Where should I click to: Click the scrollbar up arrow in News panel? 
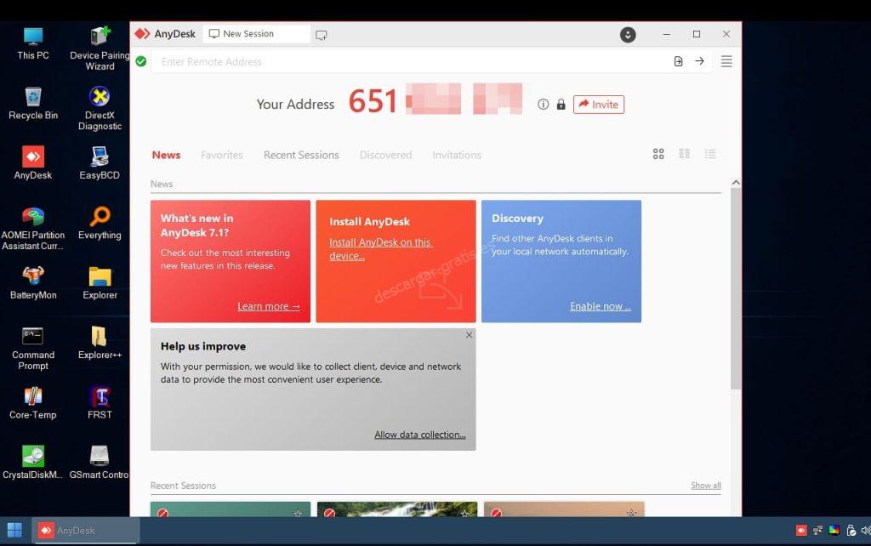[736, 183]
